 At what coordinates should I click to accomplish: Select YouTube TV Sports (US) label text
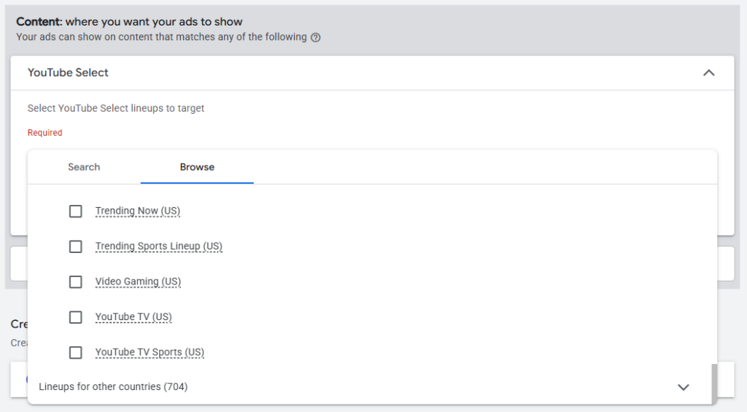(150, 352)
